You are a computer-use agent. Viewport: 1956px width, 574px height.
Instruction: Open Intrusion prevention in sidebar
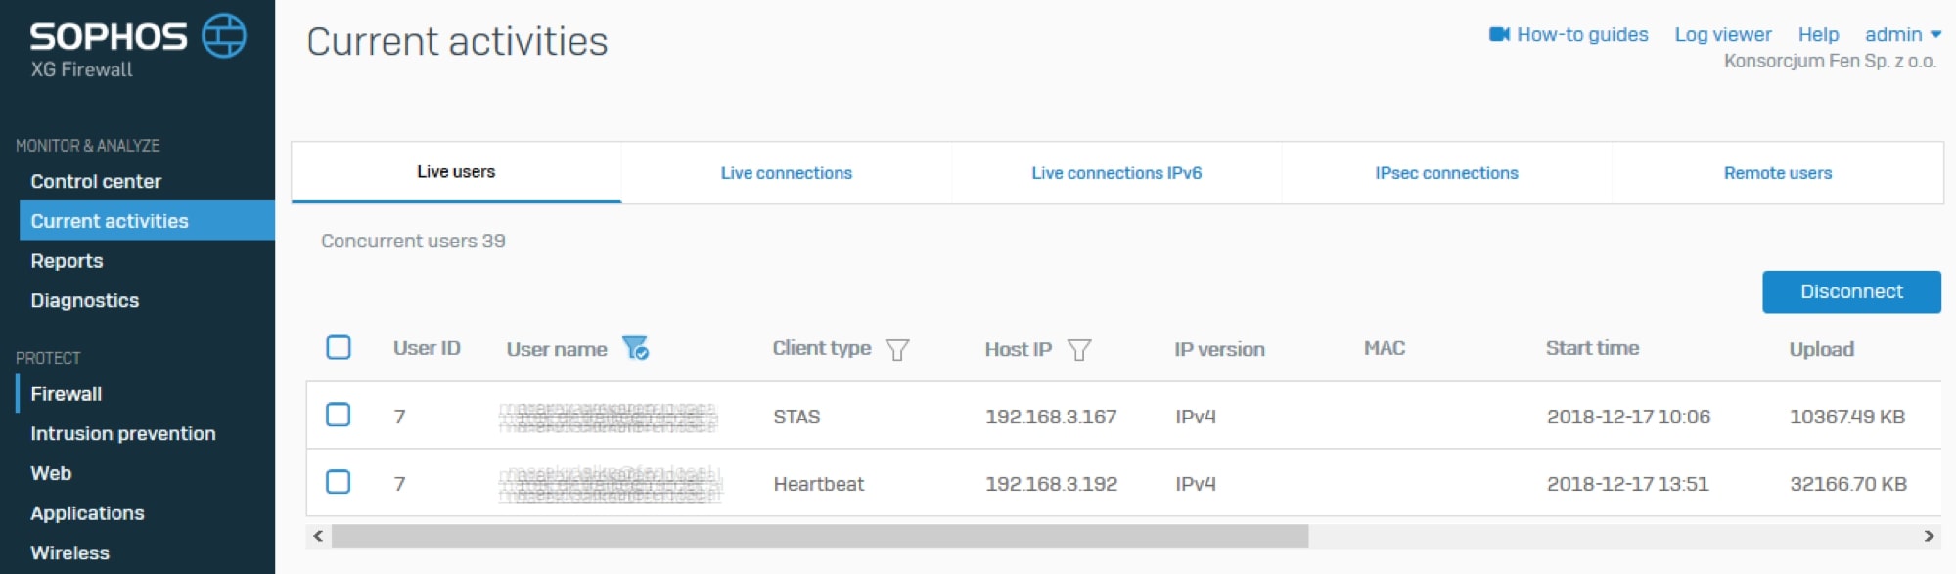pos(123,433)
